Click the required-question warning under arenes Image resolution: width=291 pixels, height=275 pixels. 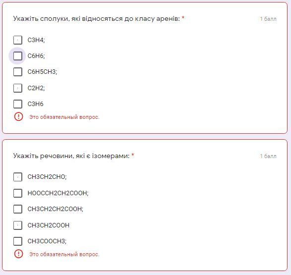coord(64,117)
